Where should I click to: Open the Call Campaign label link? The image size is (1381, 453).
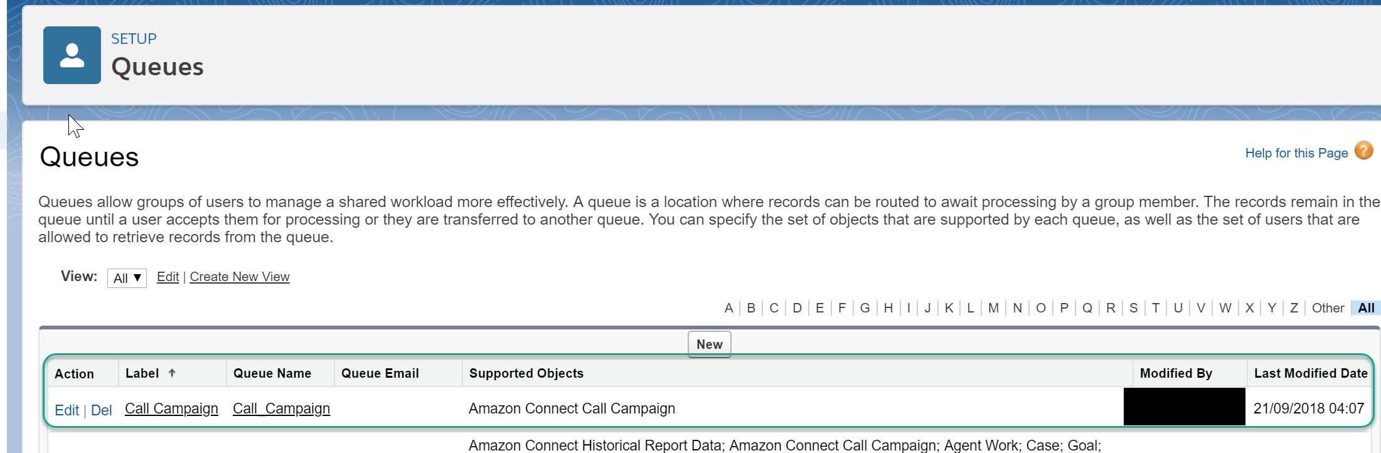[x=171, y=408]
